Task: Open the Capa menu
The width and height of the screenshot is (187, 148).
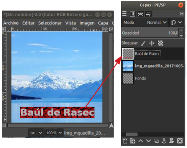Action: pos(103,23)
